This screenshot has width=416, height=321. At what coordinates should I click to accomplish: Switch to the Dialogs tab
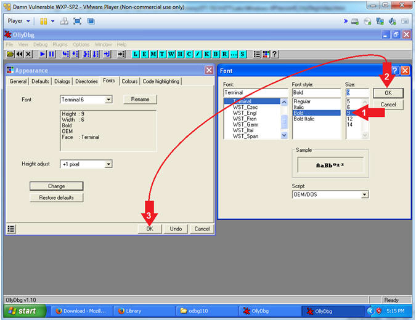point(62,82)
